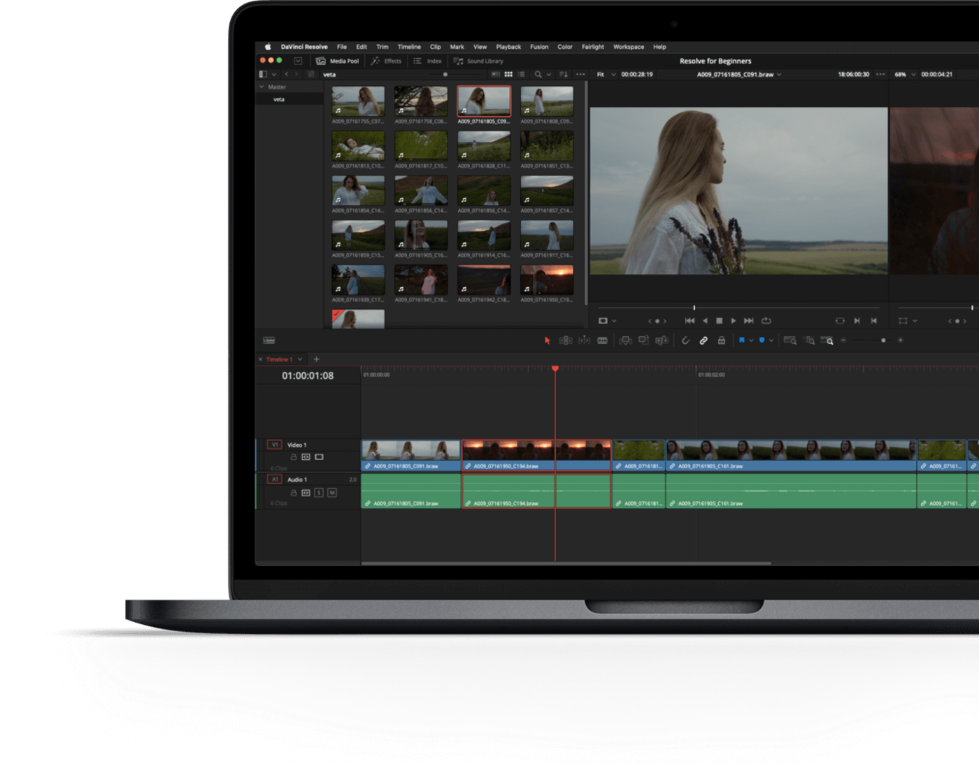The width and height of the screenshot is (979, 764).
Task: Open the media pool search icon
Action: point(538,74)
